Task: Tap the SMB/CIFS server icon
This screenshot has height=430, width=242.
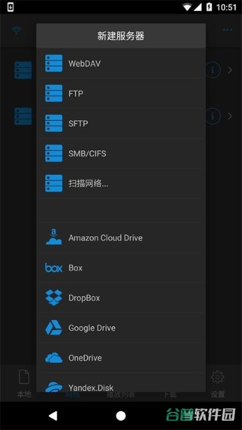Action: 54,153
